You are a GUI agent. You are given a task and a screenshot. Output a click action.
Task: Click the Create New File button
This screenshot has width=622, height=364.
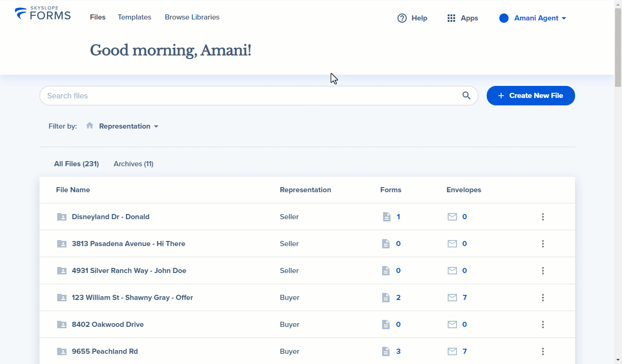531,96
